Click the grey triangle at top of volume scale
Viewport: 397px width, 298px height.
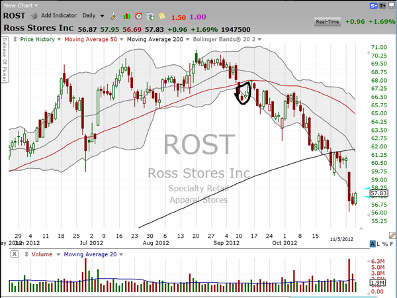(x=369, y=261)
